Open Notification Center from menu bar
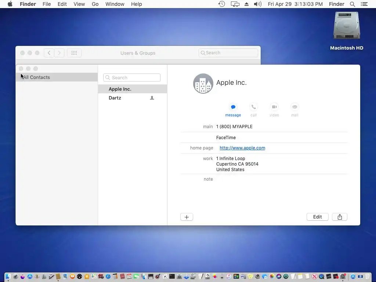The width and height of the screenshot is (376, 282). point(364,4)
